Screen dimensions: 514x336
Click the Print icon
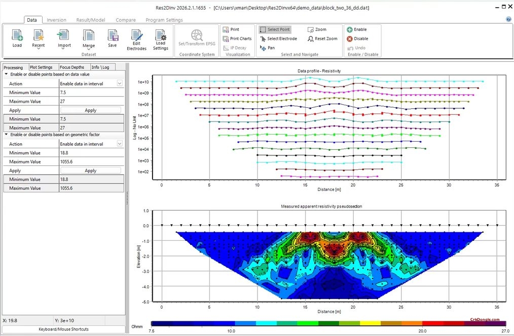(226, 29)
